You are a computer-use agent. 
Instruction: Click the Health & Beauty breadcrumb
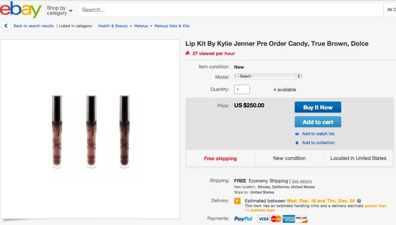click(x=113, y=26)
